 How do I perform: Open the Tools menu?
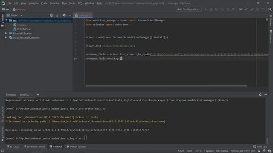tap(72, 3)
